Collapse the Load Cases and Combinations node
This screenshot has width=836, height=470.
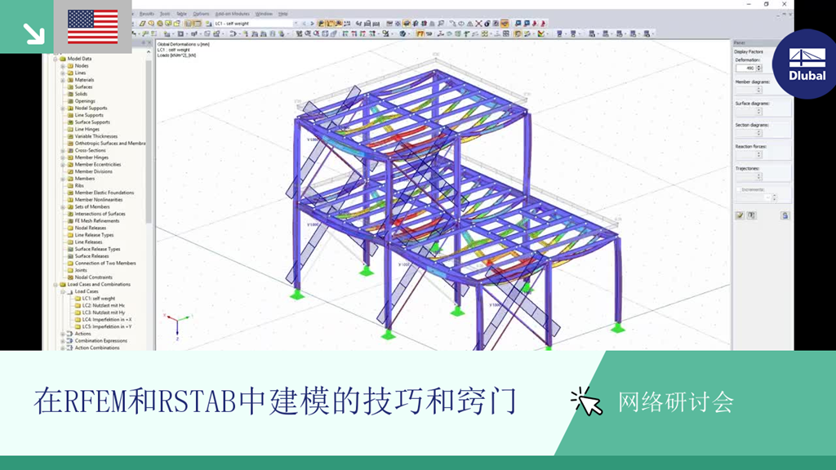(56, 284)
